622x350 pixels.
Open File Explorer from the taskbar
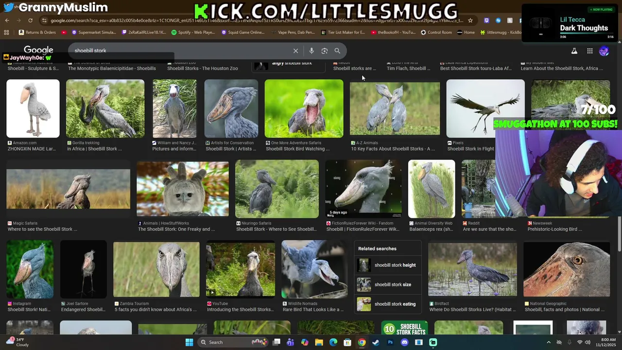[319, 342]
